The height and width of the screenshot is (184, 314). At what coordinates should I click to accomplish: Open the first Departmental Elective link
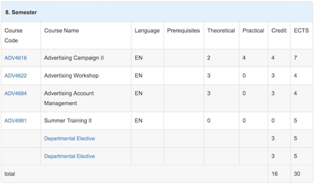point(69,139)
